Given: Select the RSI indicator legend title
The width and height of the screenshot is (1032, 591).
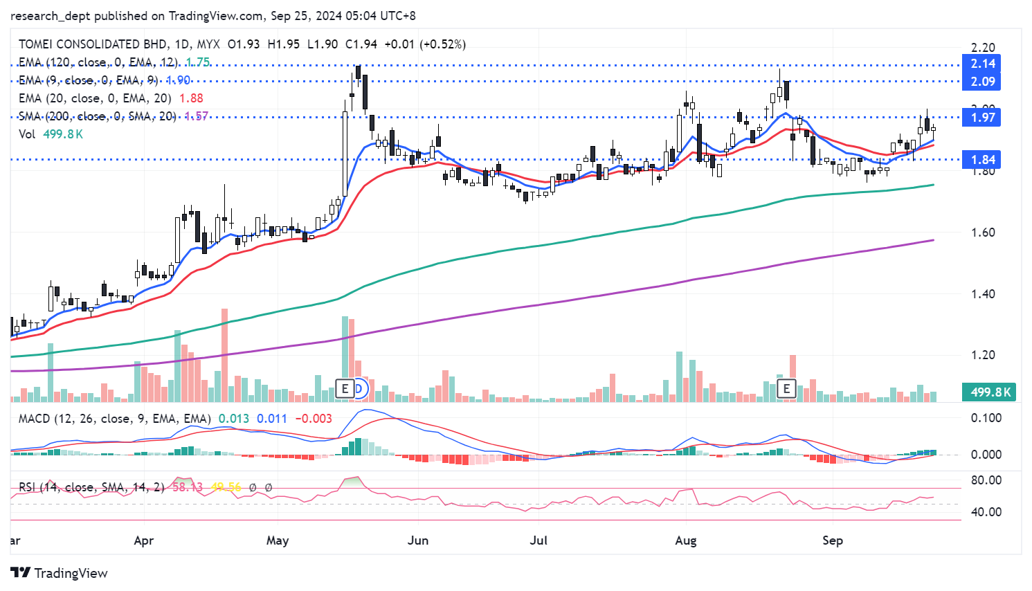Looking at the screenshot, I should tap(91, 487).
